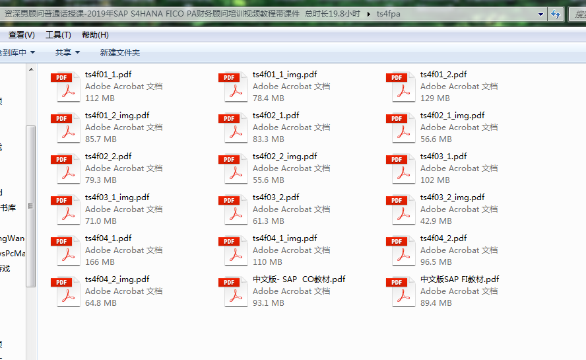Select the ts4f02_2_img.pdf file name

coord(284,156)
